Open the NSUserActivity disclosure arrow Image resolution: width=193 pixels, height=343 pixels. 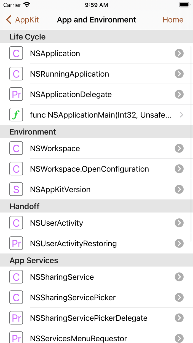[x=179, y=223]
